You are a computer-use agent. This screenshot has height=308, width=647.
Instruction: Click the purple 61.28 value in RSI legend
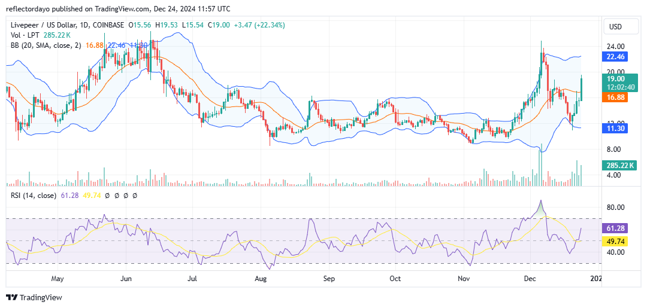[x=69, y=196]
